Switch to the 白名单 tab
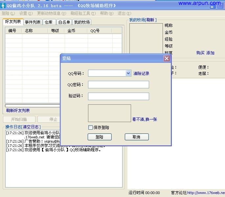This screenshot has height=197, width=225. tap(64, 22)
